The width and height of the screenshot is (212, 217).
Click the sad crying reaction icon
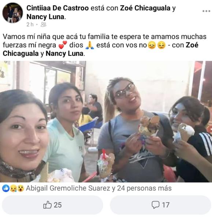(14, 188)
